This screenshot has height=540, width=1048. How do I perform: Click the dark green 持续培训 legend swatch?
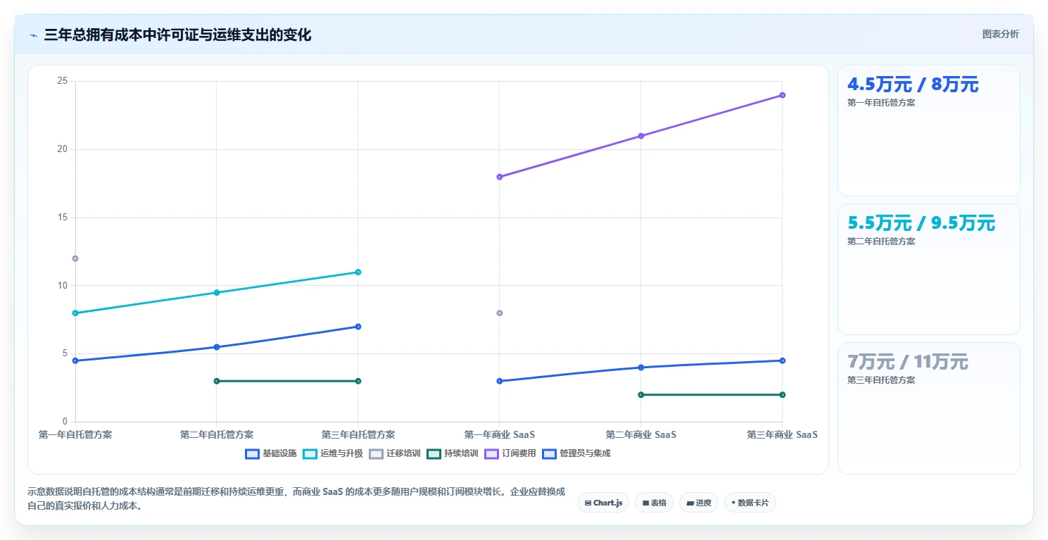434,453
